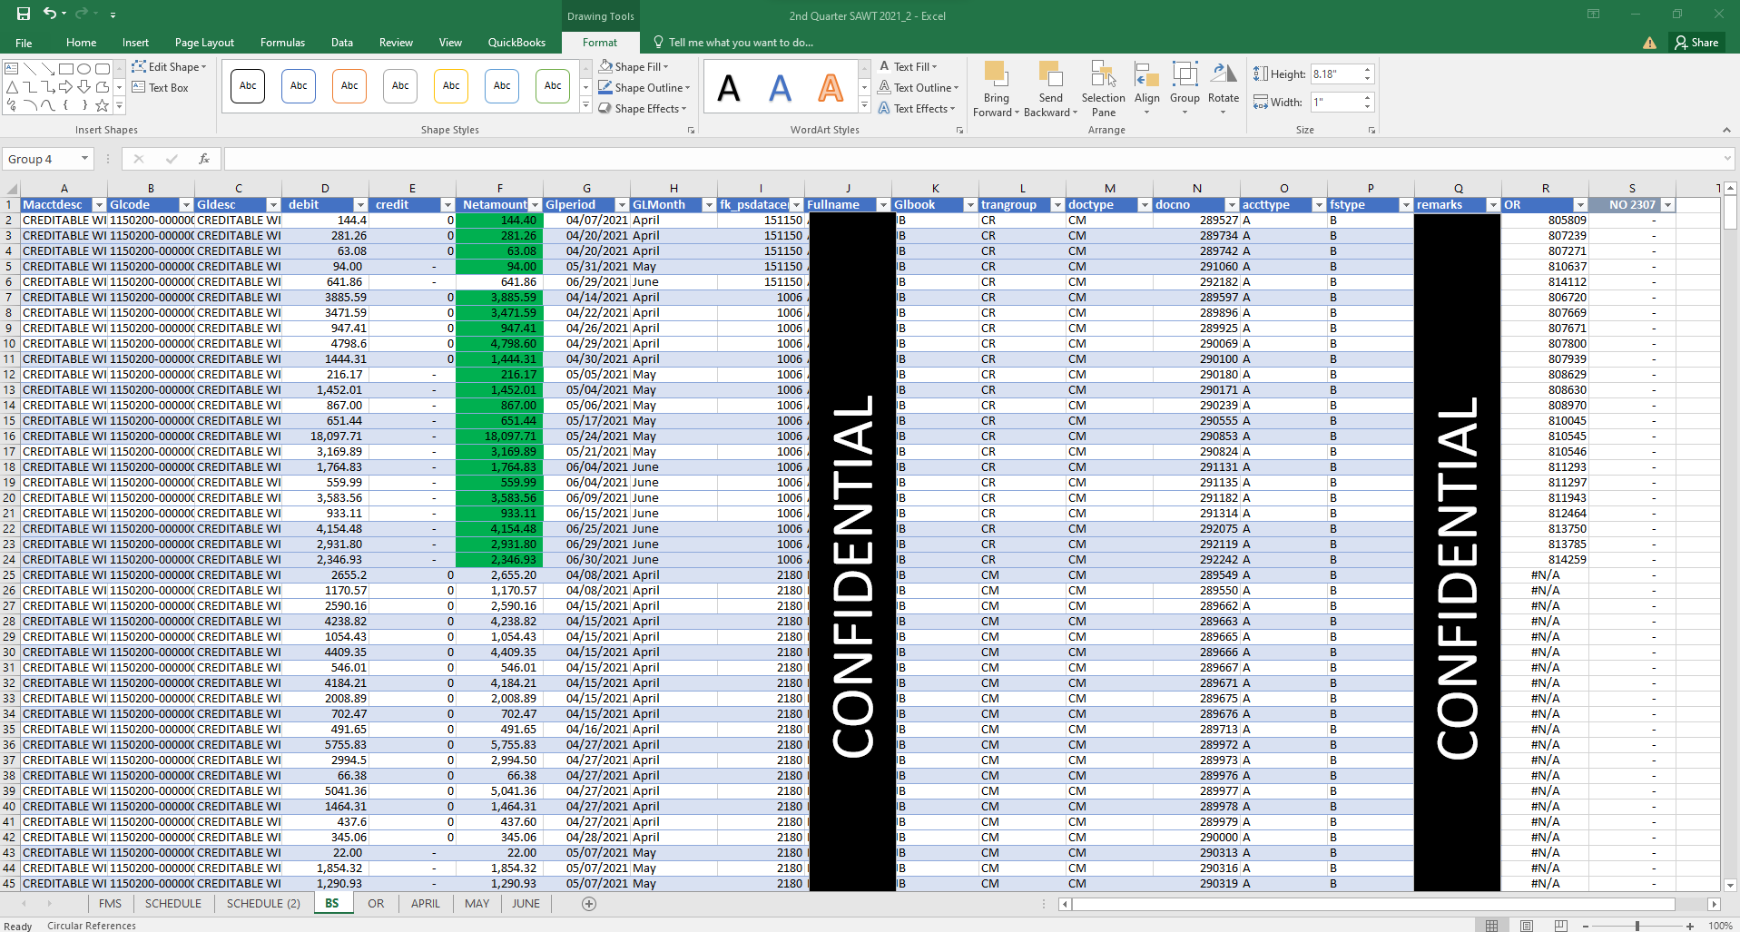Click Tell me what you want to do
Image resolution: width=1740 pixels, height=932 pixels.
point(741,43)
